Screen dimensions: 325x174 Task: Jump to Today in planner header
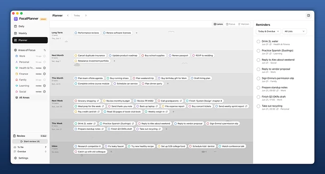77,16
